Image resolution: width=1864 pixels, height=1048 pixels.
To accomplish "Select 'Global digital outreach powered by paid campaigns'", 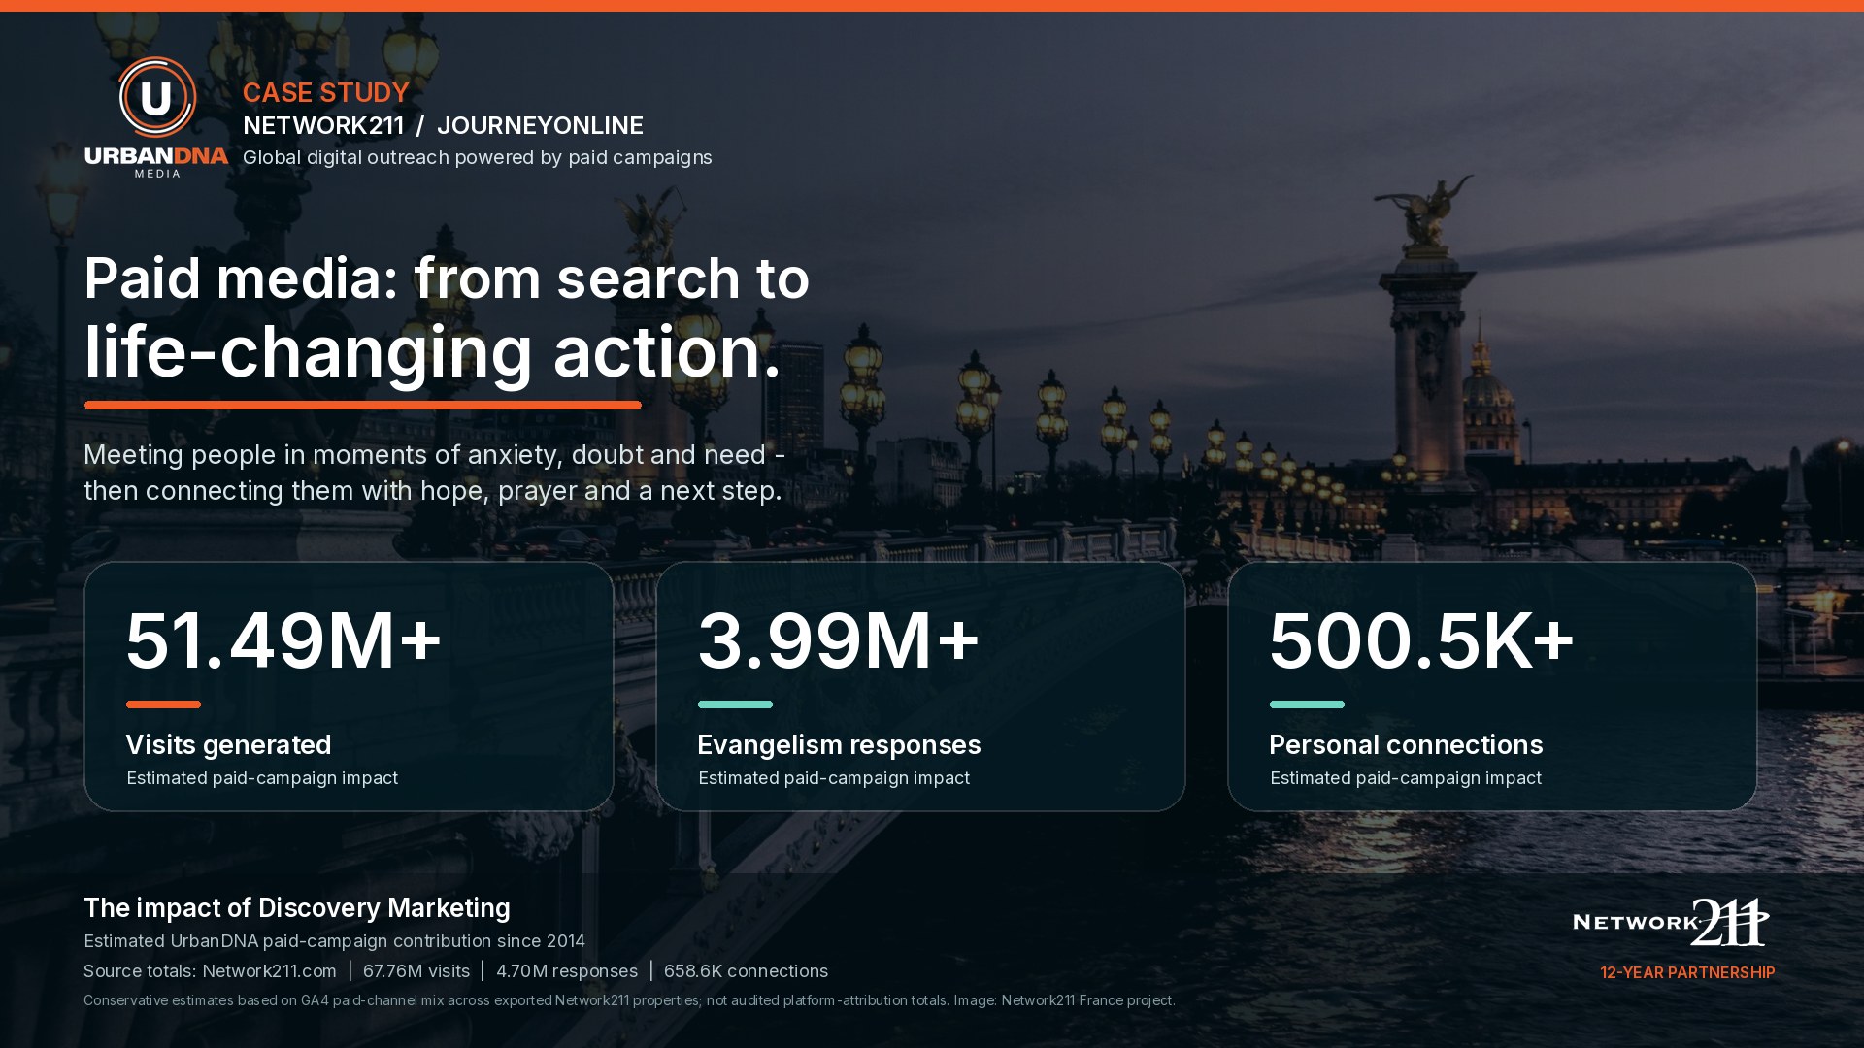I will (x=478, y=157).
